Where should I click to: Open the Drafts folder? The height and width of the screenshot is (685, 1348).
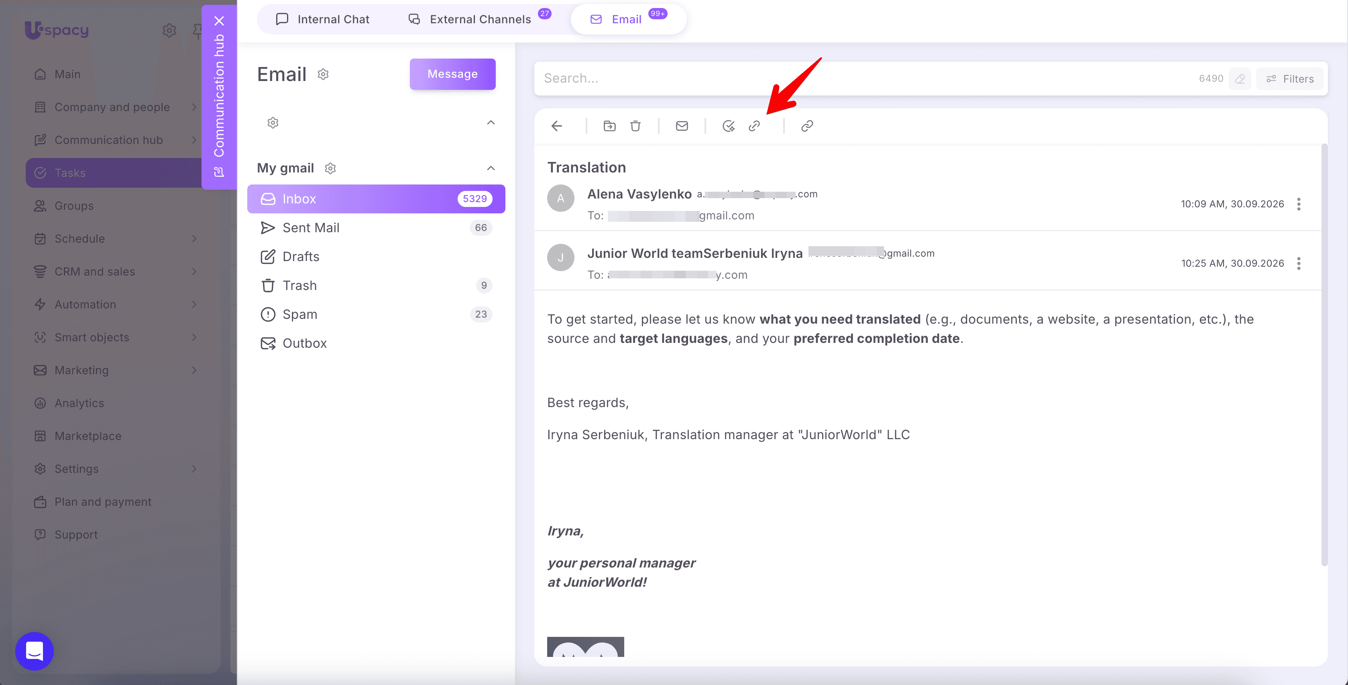click(376, 257)
